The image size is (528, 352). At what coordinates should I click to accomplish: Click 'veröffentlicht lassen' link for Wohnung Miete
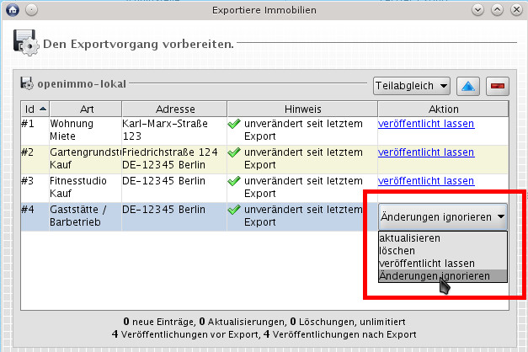tap(426, 124)
